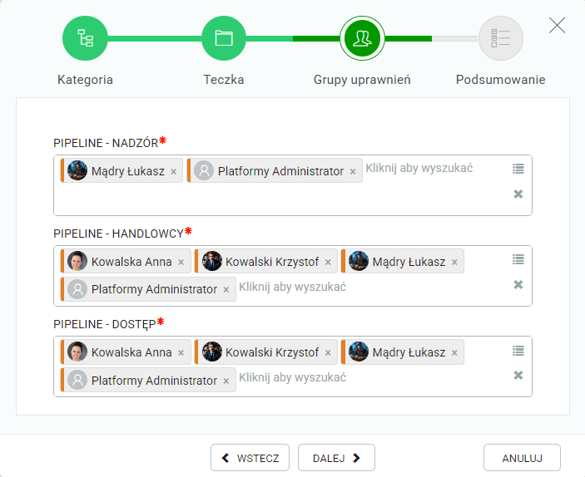Select the Podsumowanie step label
The height and width of the screenshot is (477, 585).
pyautogui.click(x=501, y=80)
